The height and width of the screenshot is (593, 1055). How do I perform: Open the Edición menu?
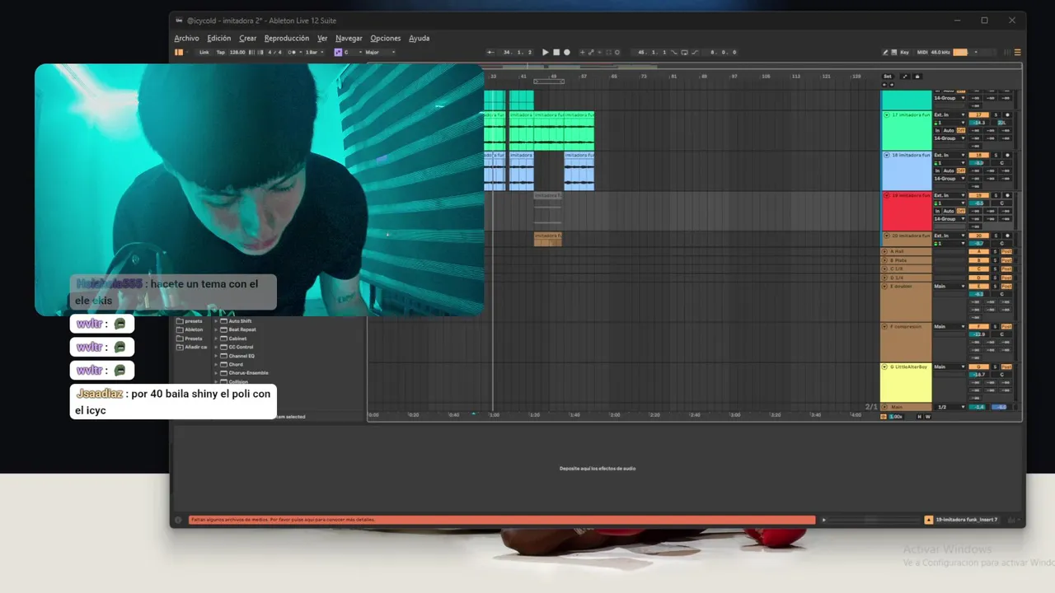(x=218, y=38)
